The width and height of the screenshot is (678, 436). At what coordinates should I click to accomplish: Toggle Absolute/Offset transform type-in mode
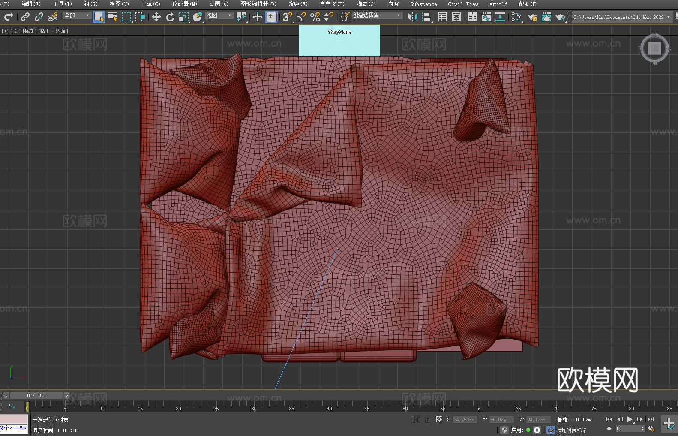tap(439, 419)
